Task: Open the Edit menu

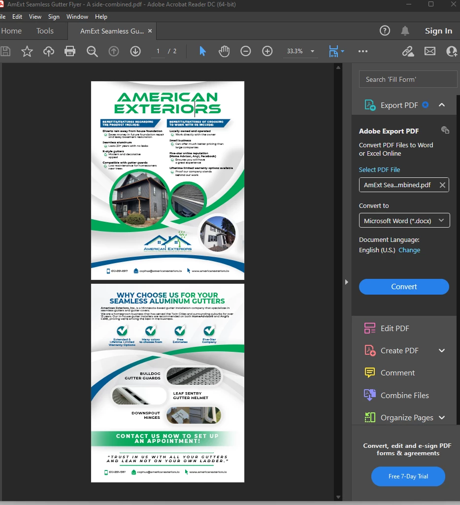Action: point(17,17)
